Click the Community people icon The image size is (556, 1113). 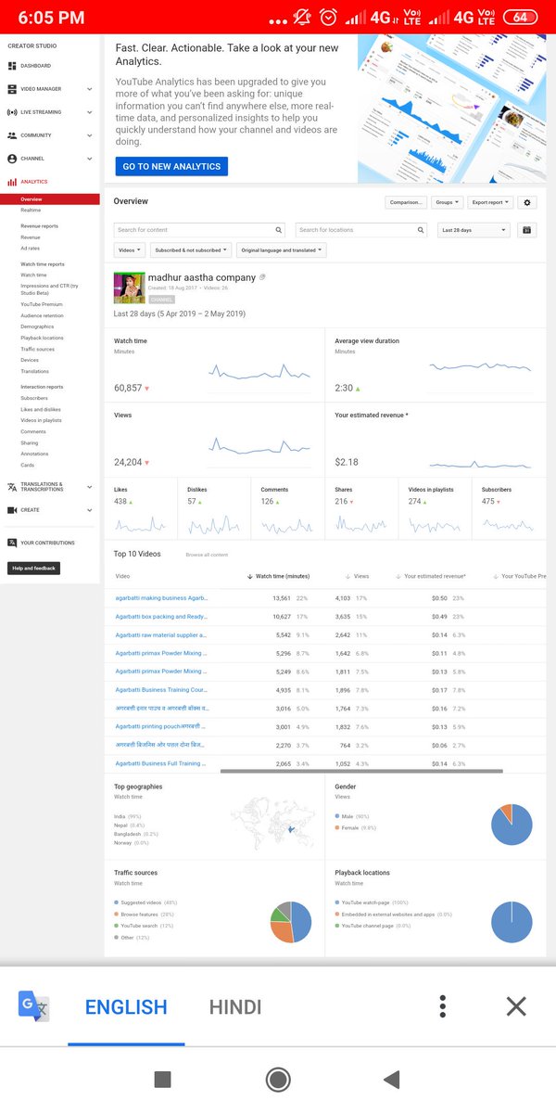point(12,135)
